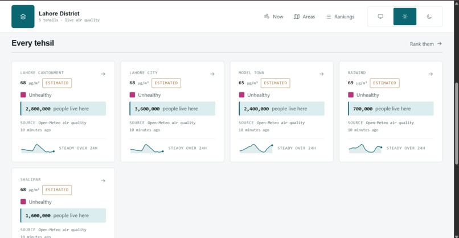Click the Rankings list icon

pyautogui.click(x=329, y=17)
